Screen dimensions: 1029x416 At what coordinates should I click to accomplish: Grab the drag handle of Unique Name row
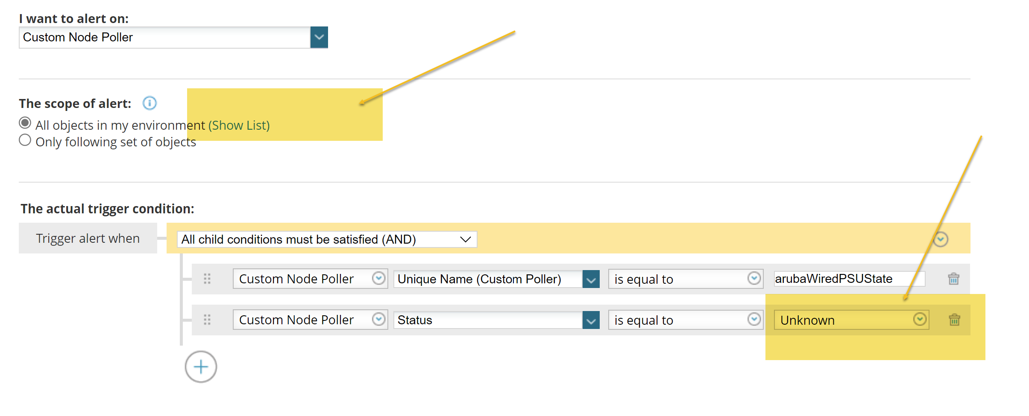pos(207,279)
